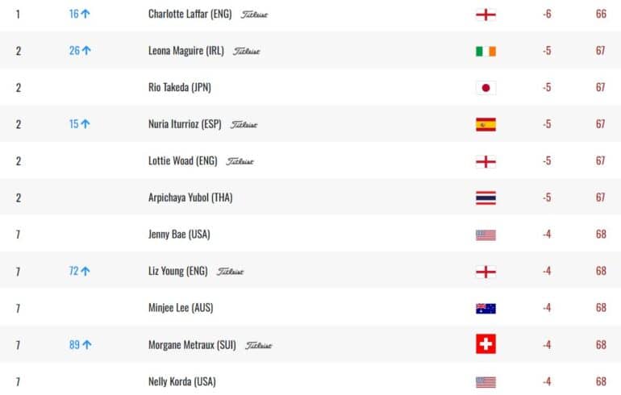Open Nelly Korda (USA) player link
This screenshot has width=621, height=395.
[182, 381]
